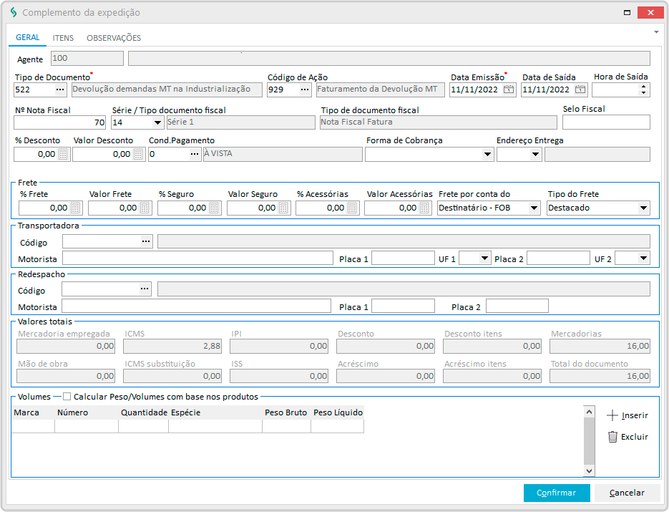Expand Frete por conta do dropdown
The height and width of the screenshot is (512, 669).
click(x=534, y=208)
